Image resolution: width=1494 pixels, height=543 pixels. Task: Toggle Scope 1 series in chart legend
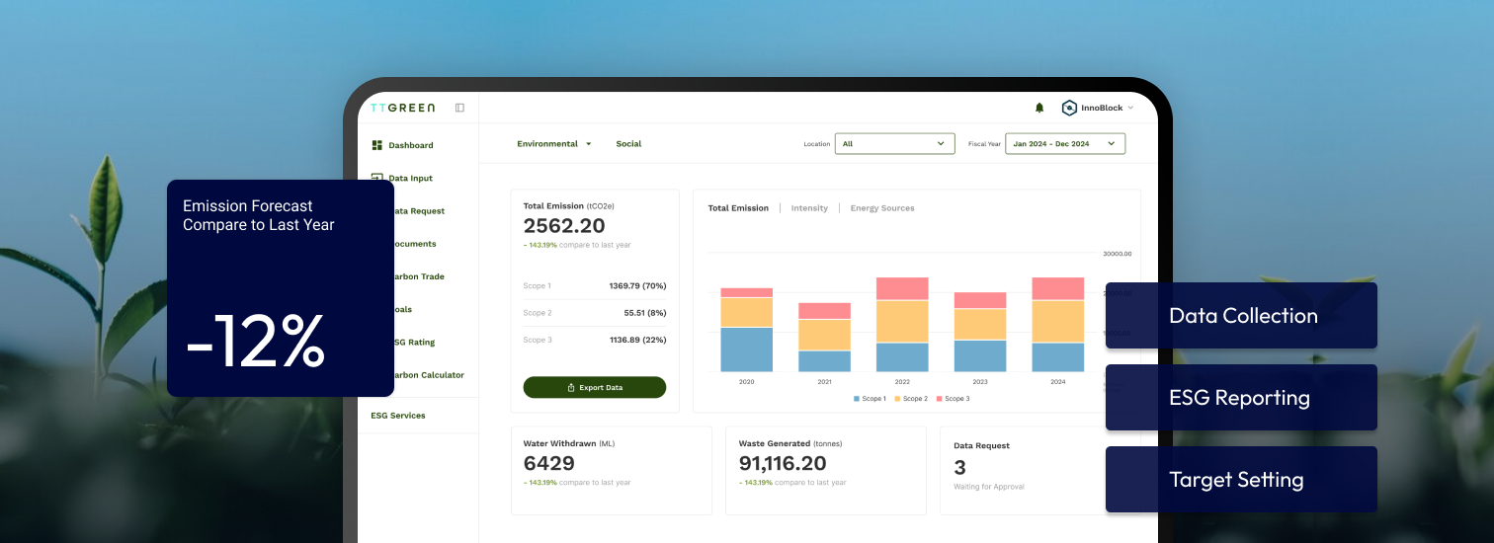pyautogui.click(x=870, y=399)
